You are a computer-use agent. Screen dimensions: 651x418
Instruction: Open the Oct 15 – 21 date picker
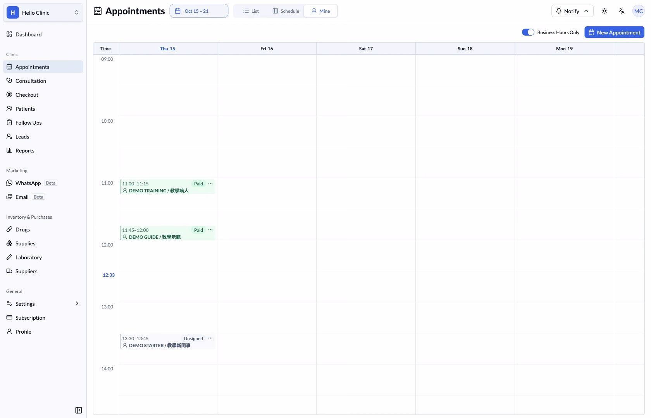pos(199,11)
